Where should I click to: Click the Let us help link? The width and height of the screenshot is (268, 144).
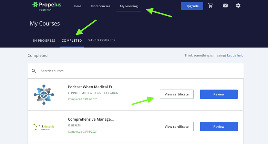pyautogui.click(x=235, y=55)
